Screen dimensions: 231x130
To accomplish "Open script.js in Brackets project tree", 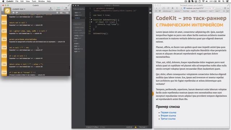I will [77, 43].
